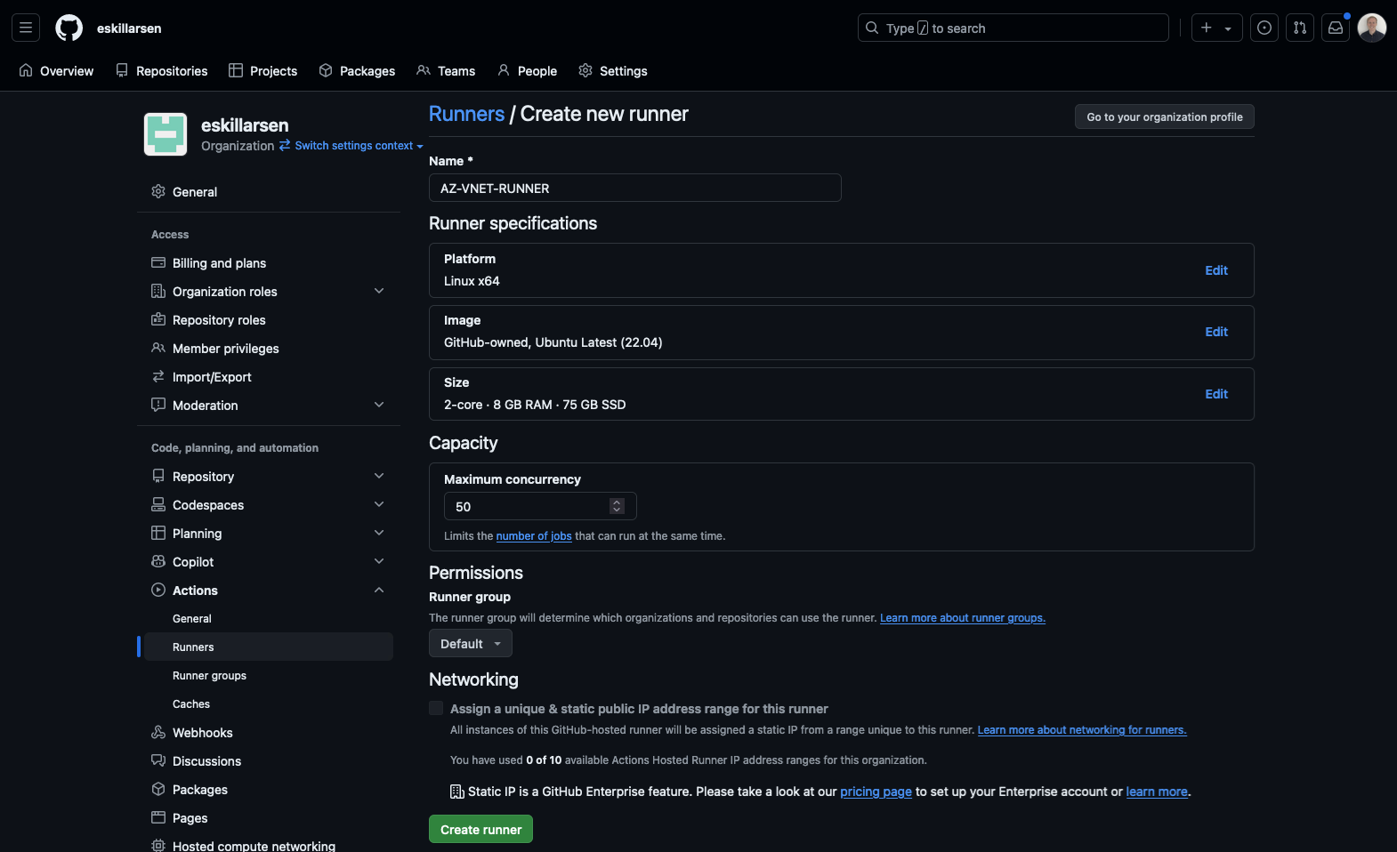Open pull requests icon in header
Viewport: 1397px width, 852px height.
[x=1300, y=28]
